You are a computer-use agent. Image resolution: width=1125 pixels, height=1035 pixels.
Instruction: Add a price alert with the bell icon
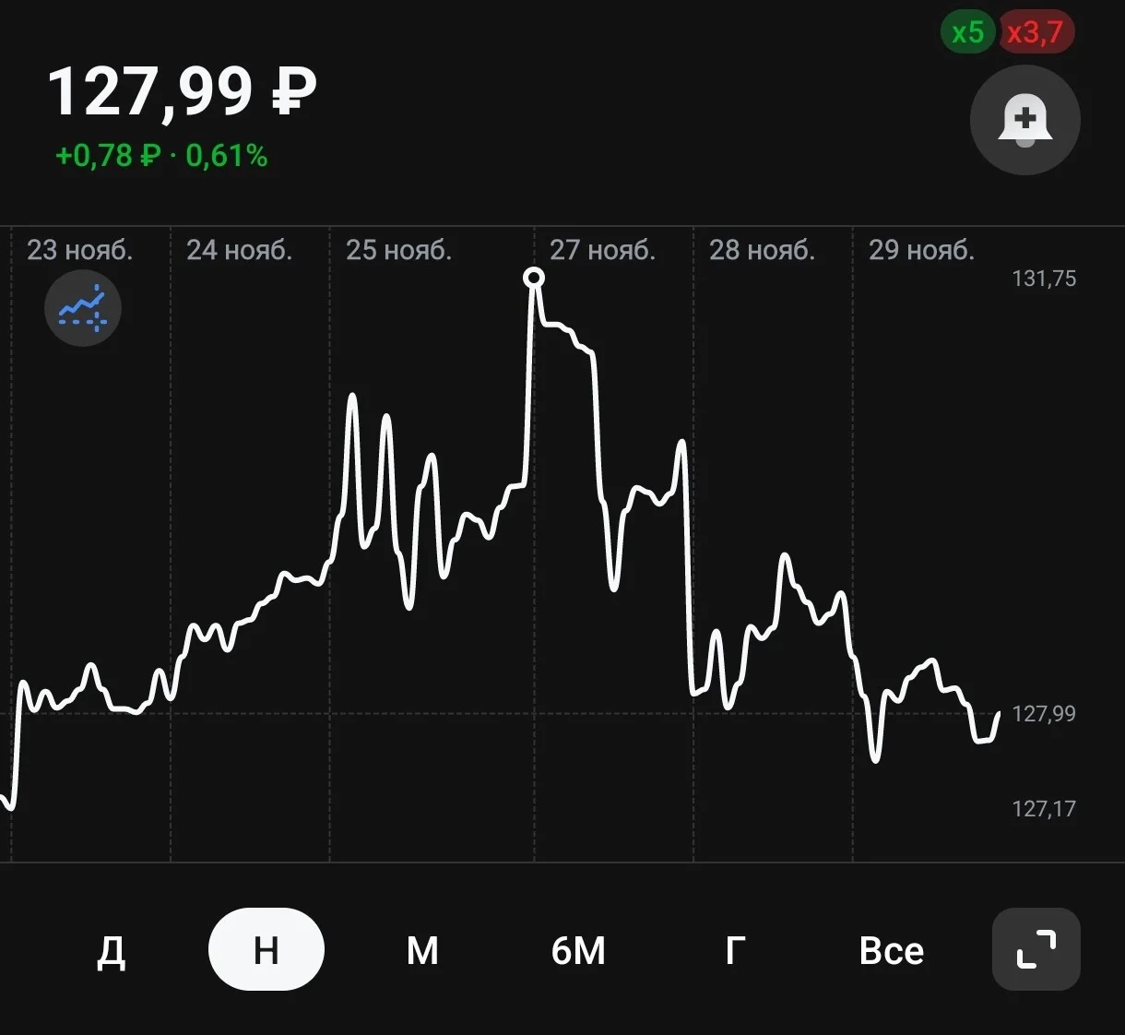[1024, 120]
